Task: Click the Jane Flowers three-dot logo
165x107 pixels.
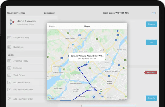Action: coord(12,22)
